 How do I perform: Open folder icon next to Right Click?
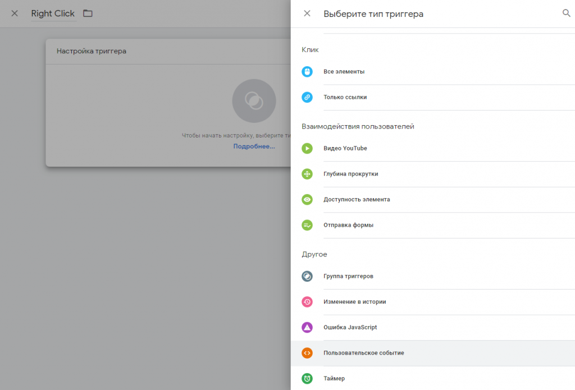point(88,13)
